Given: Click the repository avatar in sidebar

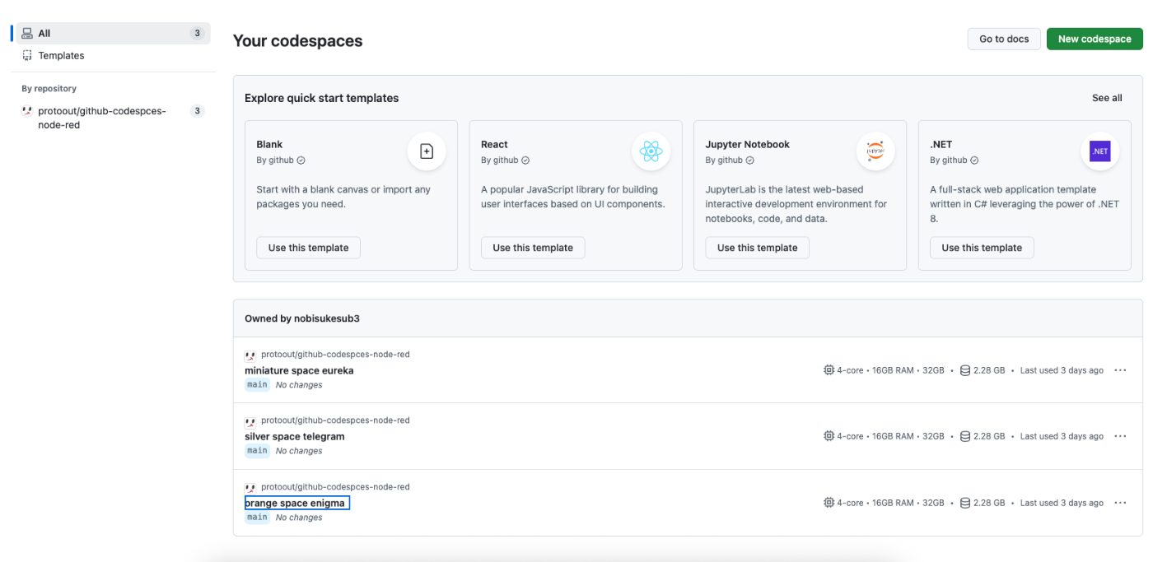Looking at the screenshot, I should 27,111.
